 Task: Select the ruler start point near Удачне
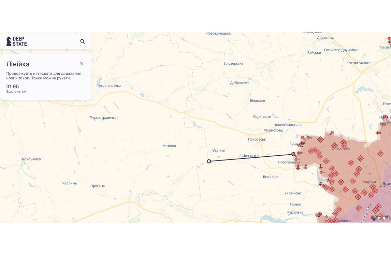(209, 161)
